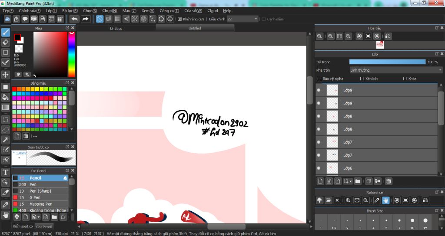Open the Bộ lọc menu

[x=70, y=10]
